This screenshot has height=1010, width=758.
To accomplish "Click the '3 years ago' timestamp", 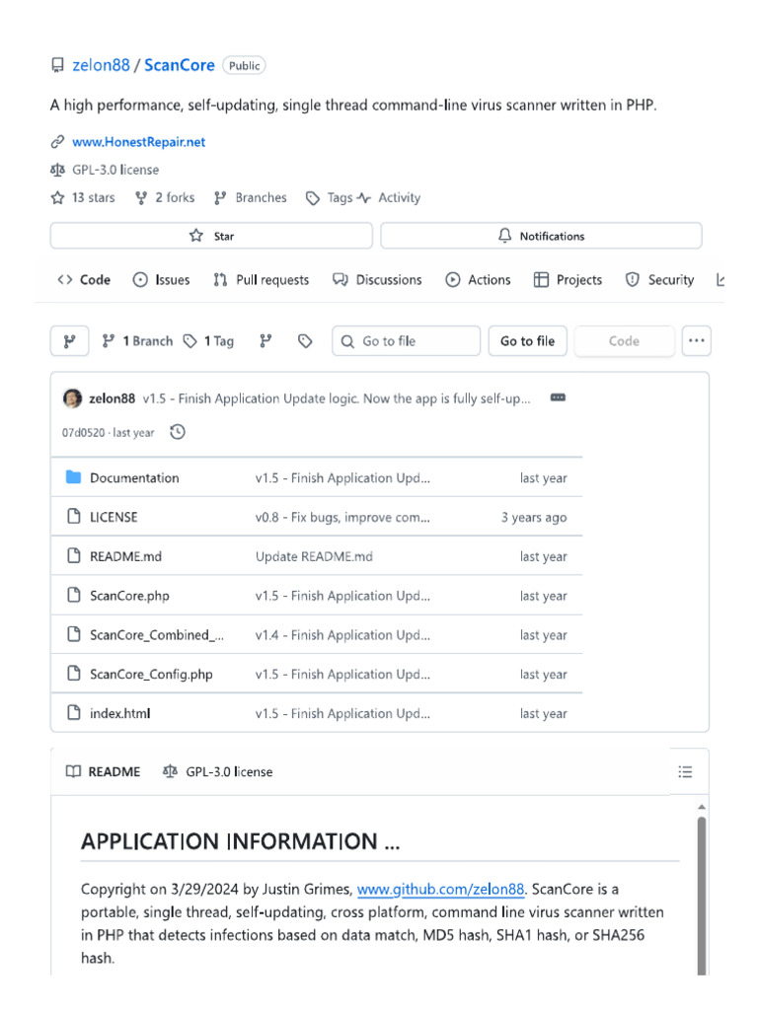I will coord(534,517).
